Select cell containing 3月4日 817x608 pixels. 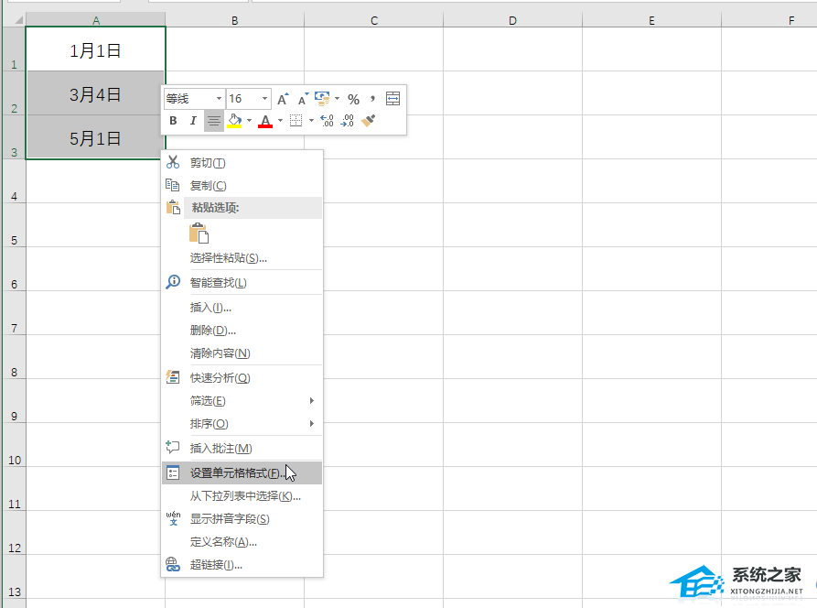[96, 93]
